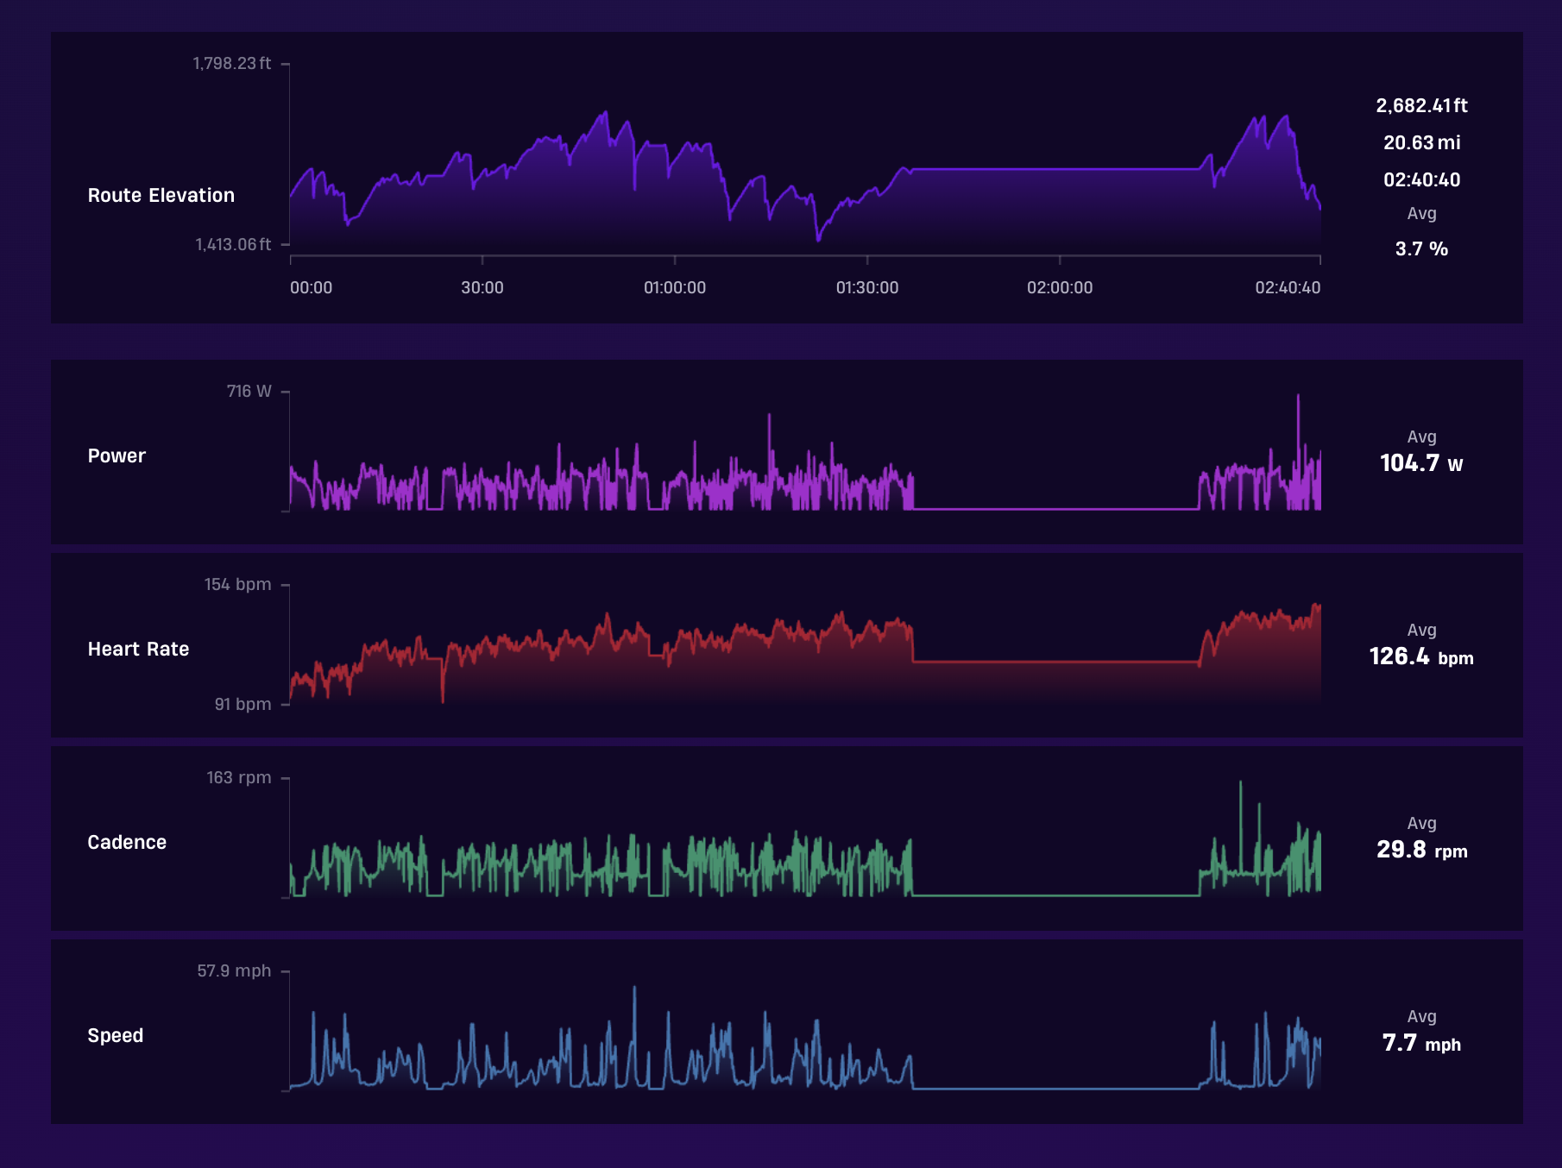Click the 7.7 mph average speed

[1421, 1043]
